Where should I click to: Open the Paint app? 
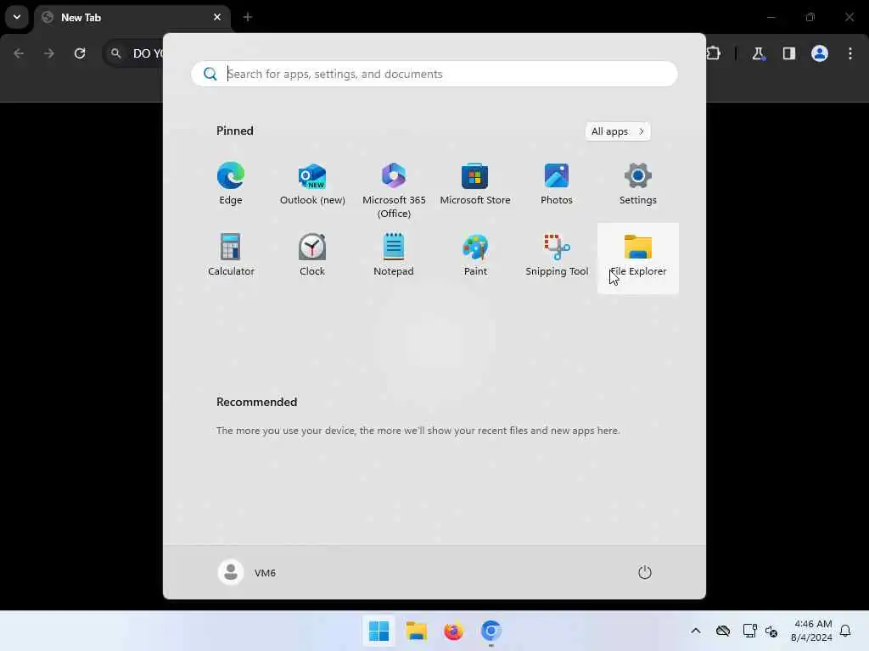(475, 255)
